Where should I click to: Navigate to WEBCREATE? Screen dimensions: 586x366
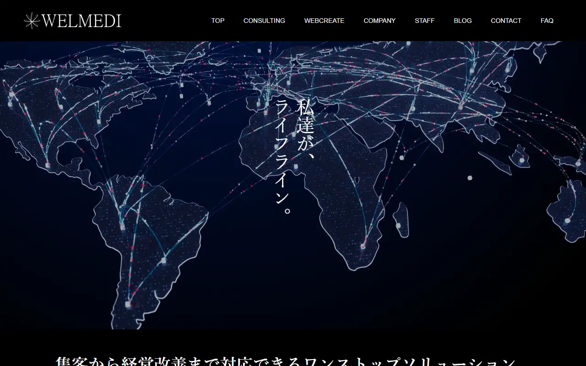(x=324, y=21)
